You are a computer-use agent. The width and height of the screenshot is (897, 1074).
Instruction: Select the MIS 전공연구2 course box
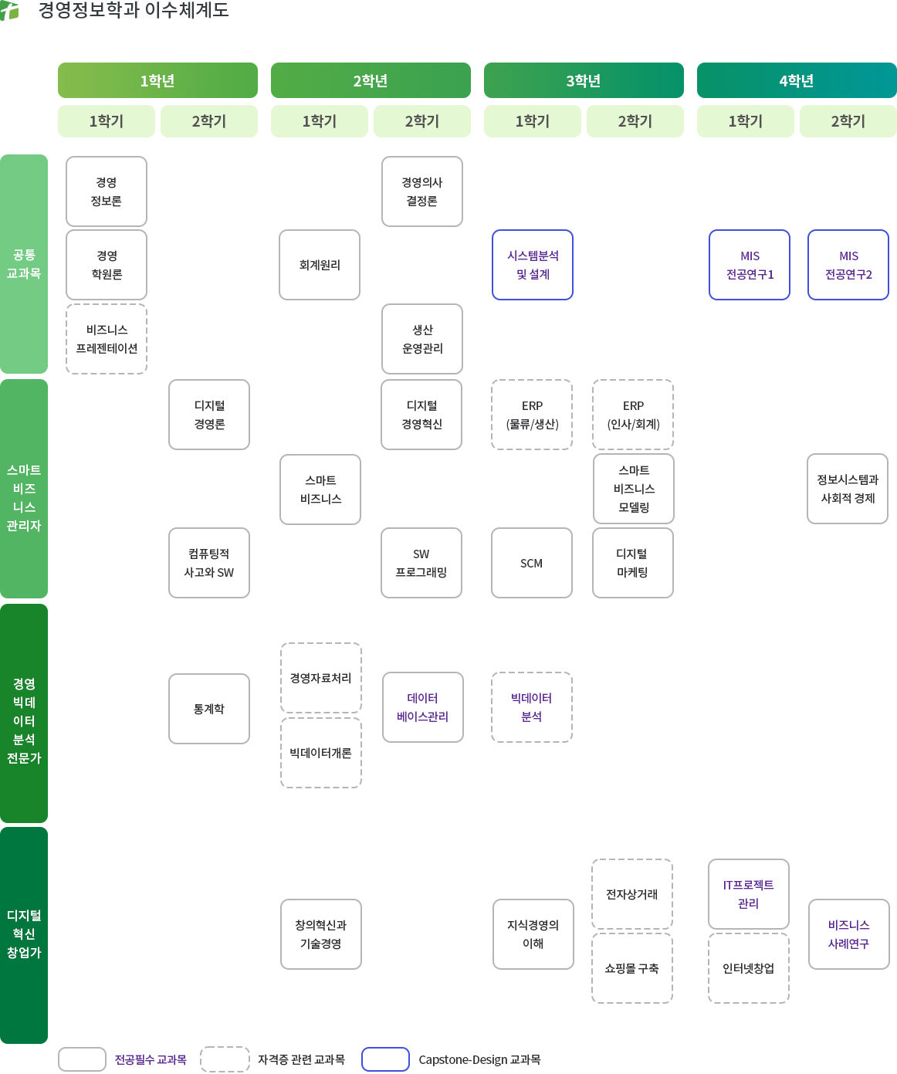(848, 265)
